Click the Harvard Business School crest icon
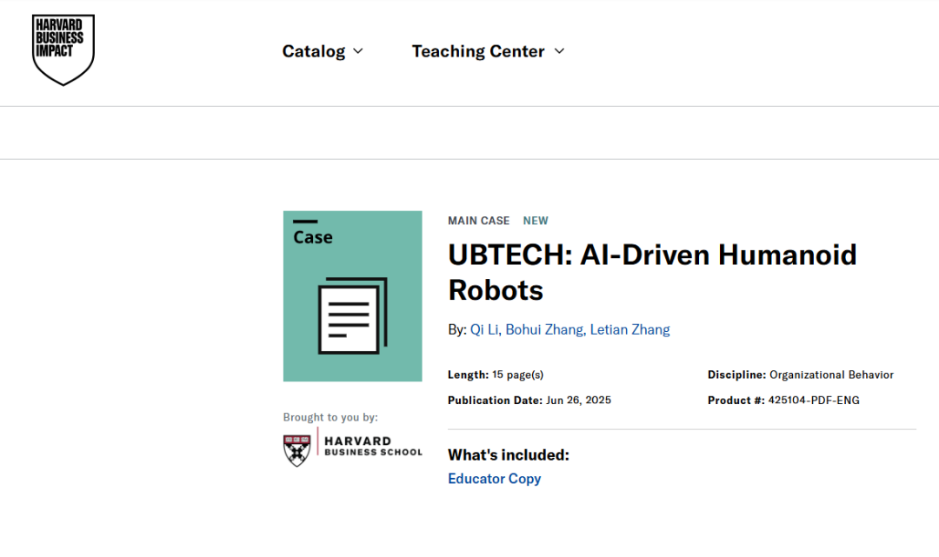This screenshot has width=939, height=557. 297,450
